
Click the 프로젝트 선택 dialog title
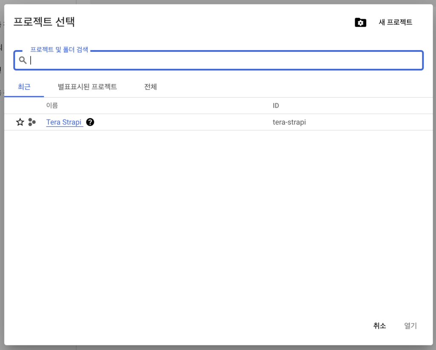click(x=44, y=22)
